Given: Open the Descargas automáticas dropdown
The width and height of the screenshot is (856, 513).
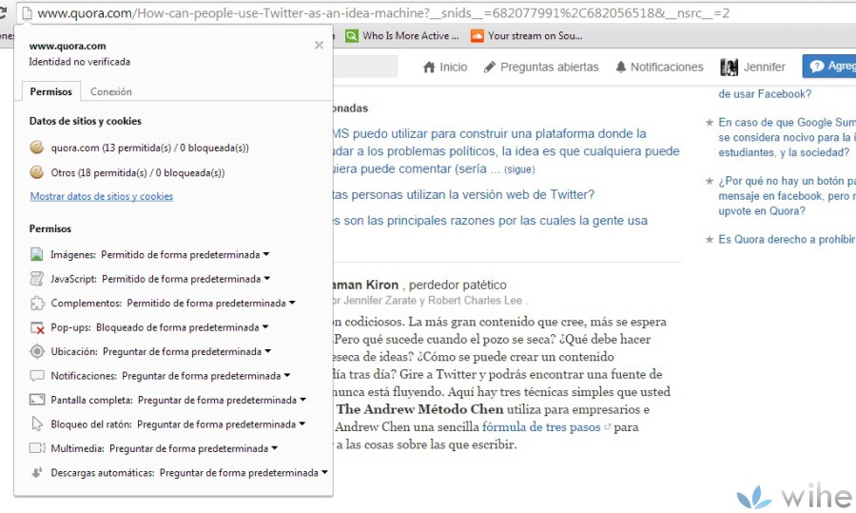Looking at the screenshot, I should (x=243, y=473).
